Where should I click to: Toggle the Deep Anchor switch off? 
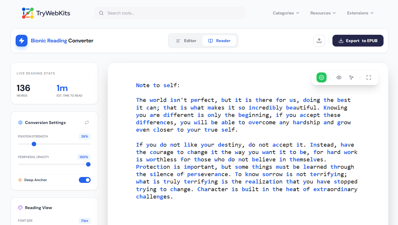(85, 180)
